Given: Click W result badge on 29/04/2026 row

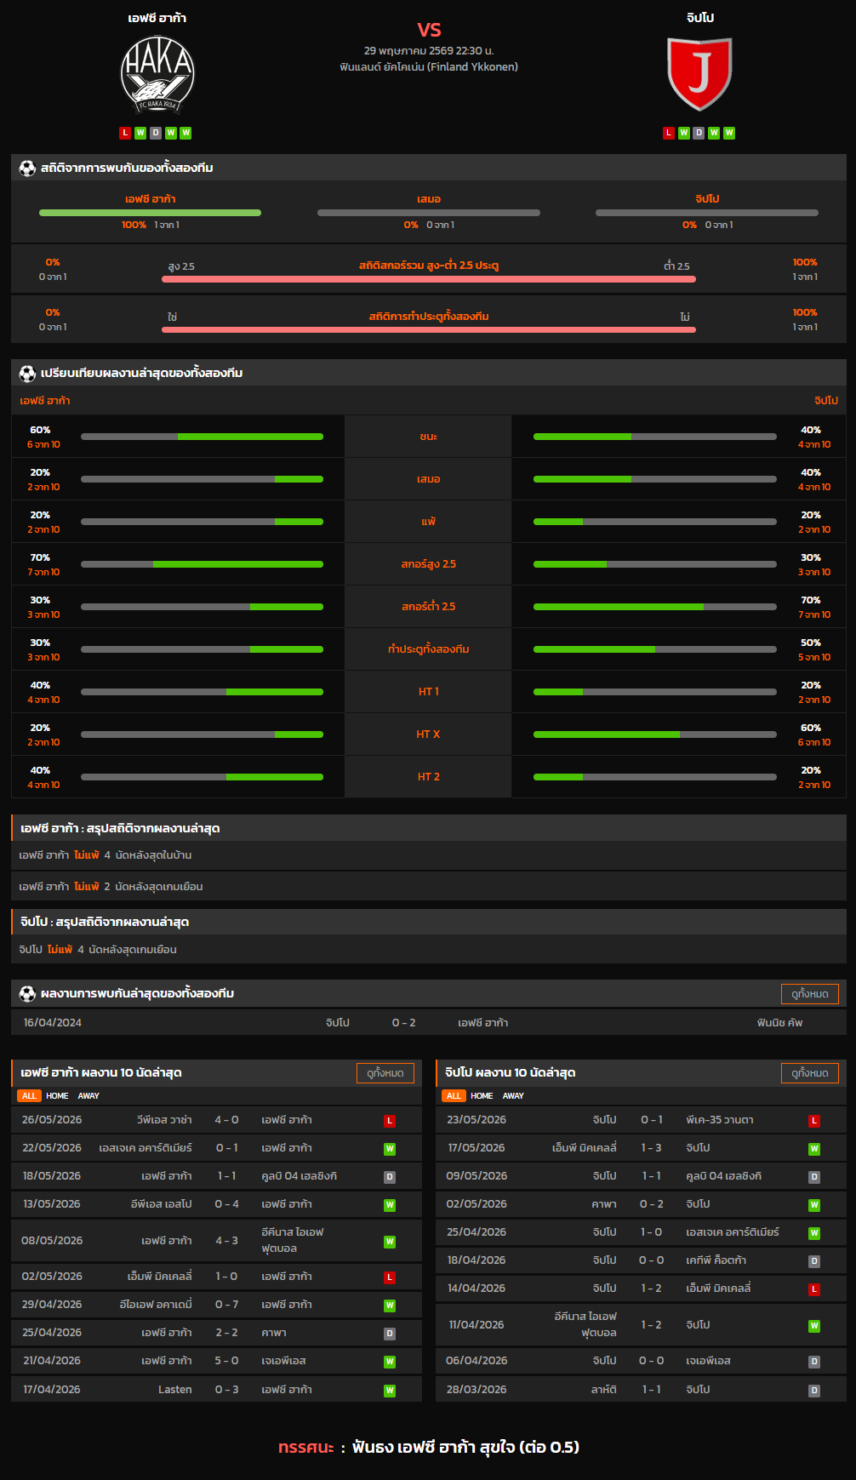Looking at the screenshot, I should click(390, 1306).
